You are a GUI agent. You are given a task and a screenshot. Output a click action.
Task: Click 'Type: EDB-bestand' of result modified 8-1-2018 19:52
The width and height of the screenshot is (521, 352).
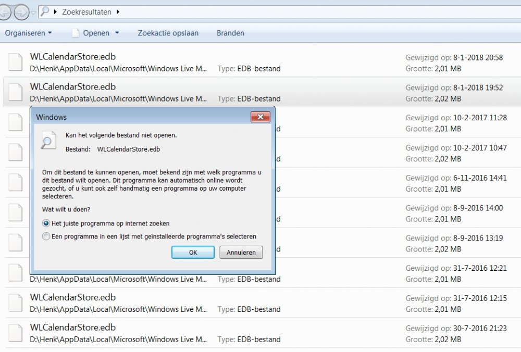(249, 98)
